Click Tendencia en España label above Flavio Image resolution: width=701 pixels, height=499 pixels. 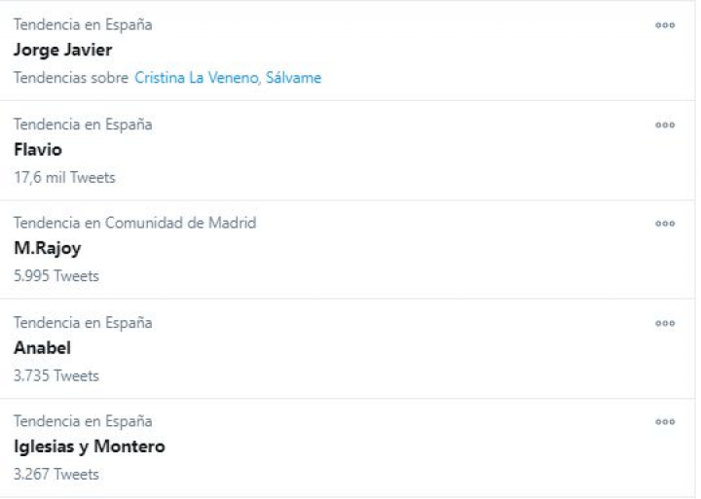point(83,125)
